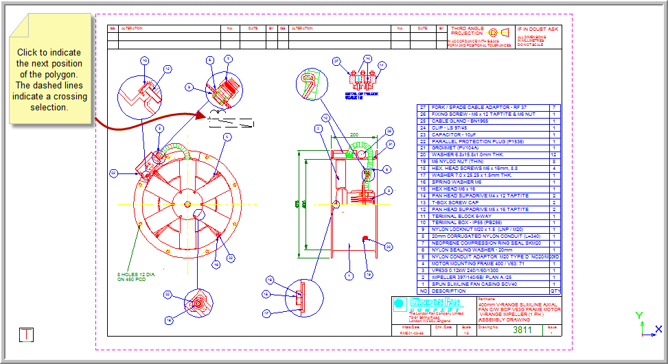Select the Detail of T/Block terminal view

pyautogui.click(x=360, y=77)
